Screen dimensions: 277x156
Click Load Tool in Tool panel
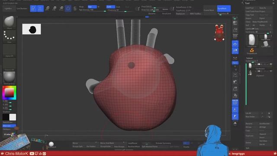click(x=252, y=8)
